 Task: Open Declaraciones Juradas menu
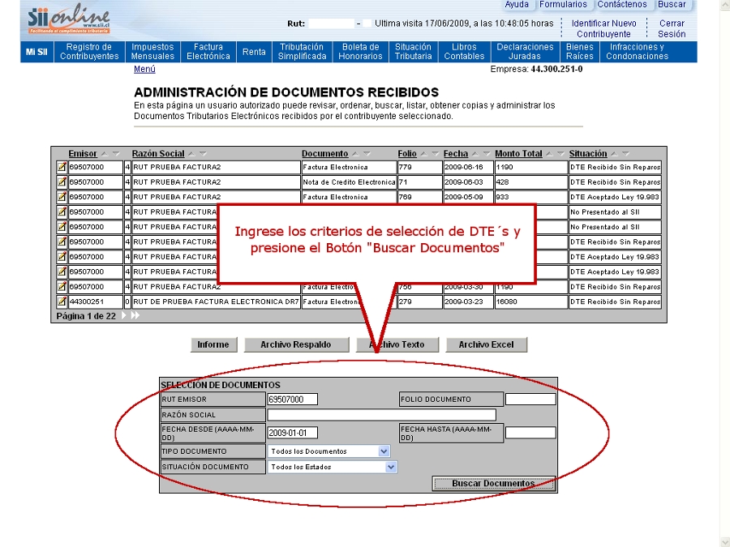click(525, 52)
